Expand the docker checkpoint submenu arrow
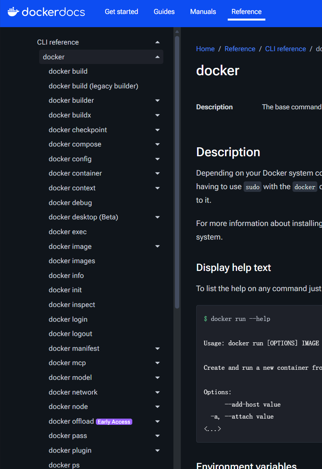The width and height of the screenshot is (322, 469). (158, 130)
